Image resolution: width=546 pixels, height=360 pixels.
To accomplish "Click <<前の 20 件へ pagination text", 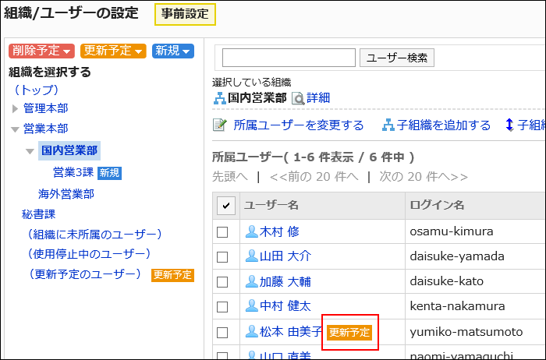I will point(314,177).
